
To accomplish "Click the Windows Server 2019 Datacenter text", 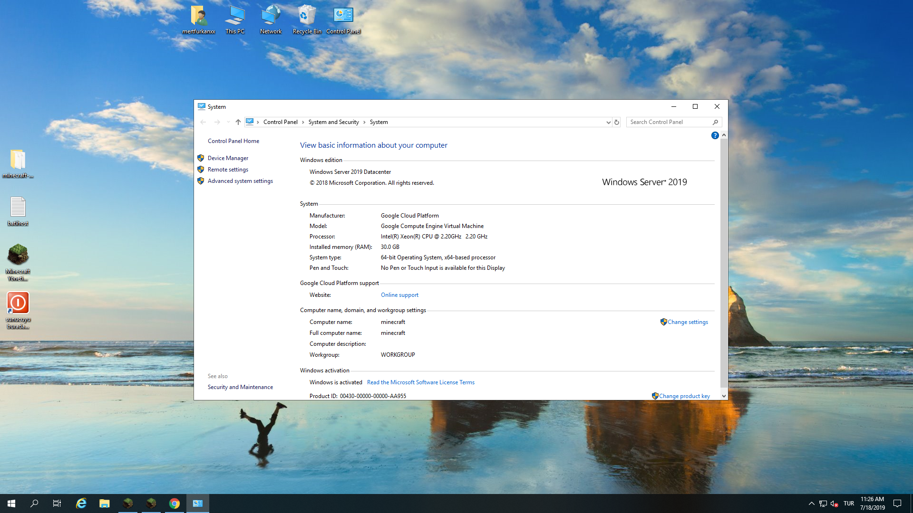I will pyautogui.click(x=350, y=172).
